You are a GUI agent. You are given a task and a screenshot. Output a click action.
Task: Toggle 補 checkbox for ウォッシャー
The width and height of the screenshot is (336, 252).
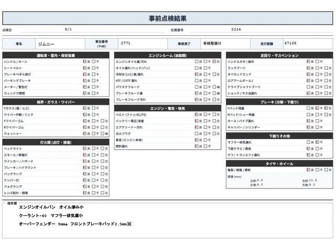103,134
